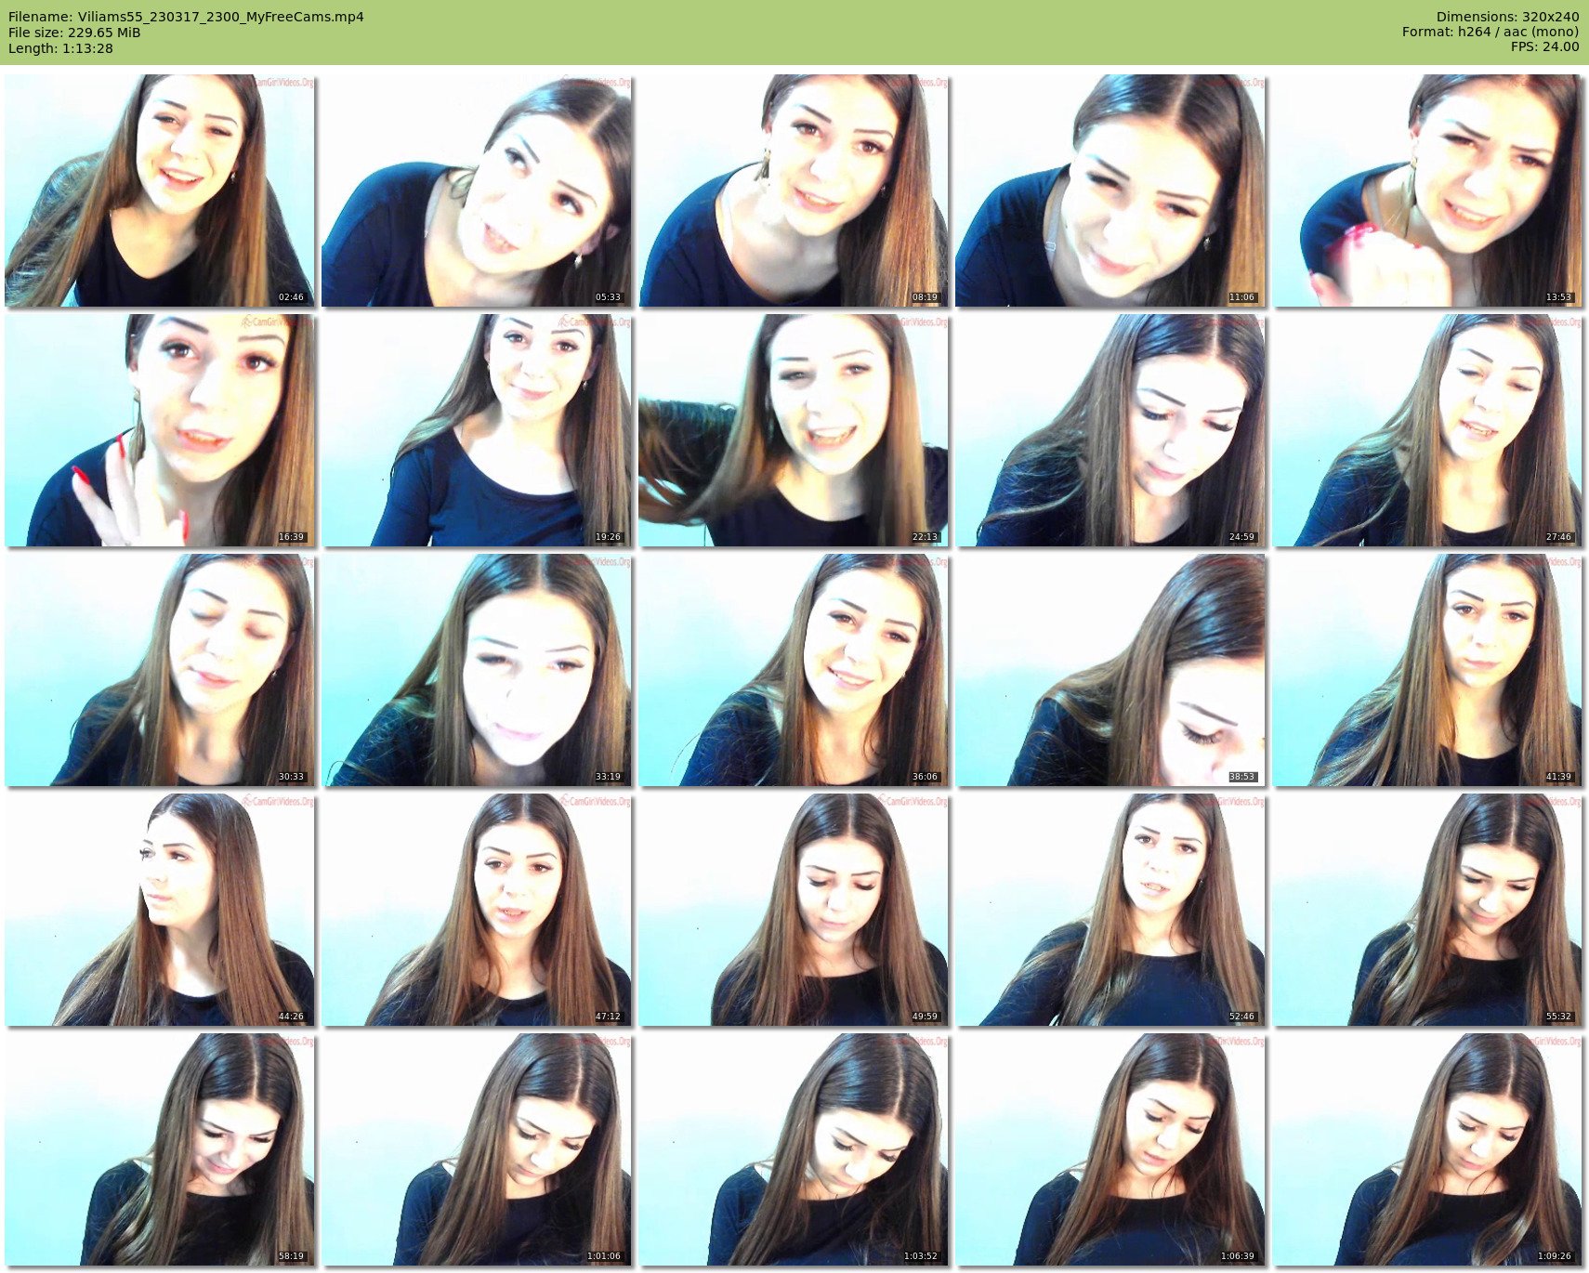Click the FPS 24.00 label
Screen dimensions: 1589x1273
click(1544, 46)
